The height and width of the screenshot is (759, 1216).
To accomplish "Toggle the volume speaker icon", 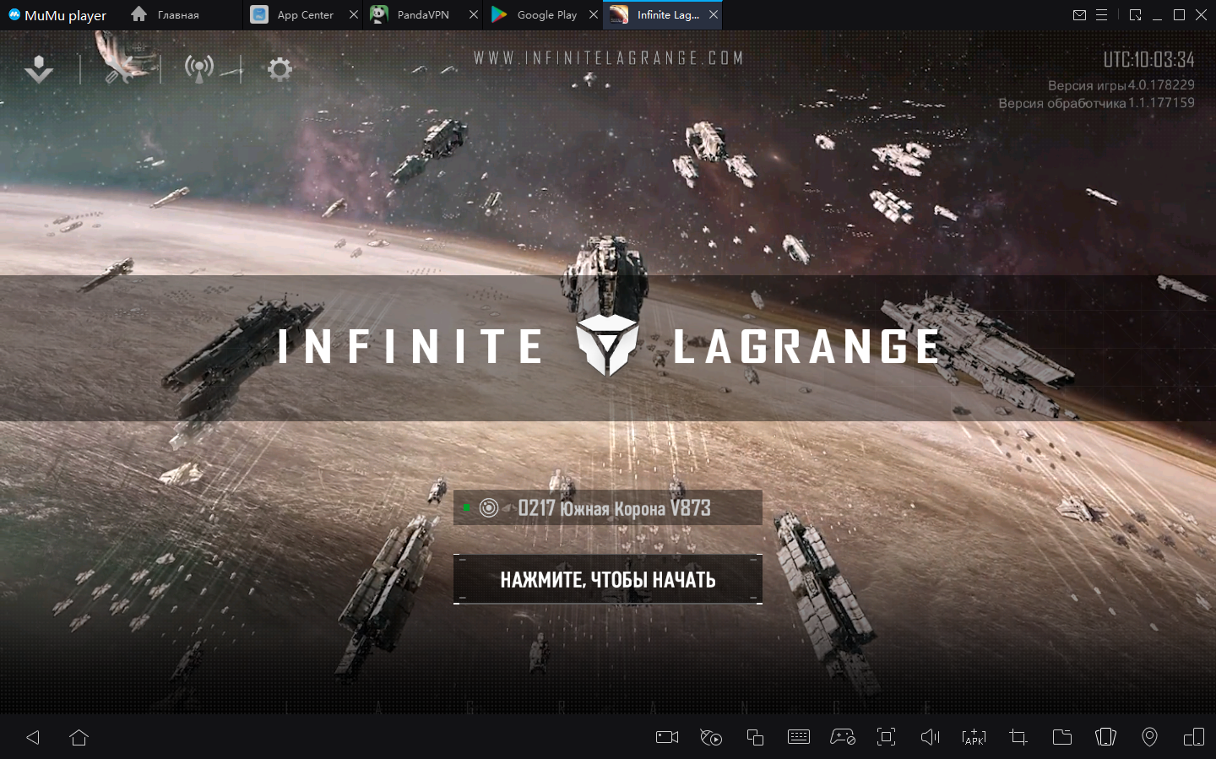I will click(930, 737).
